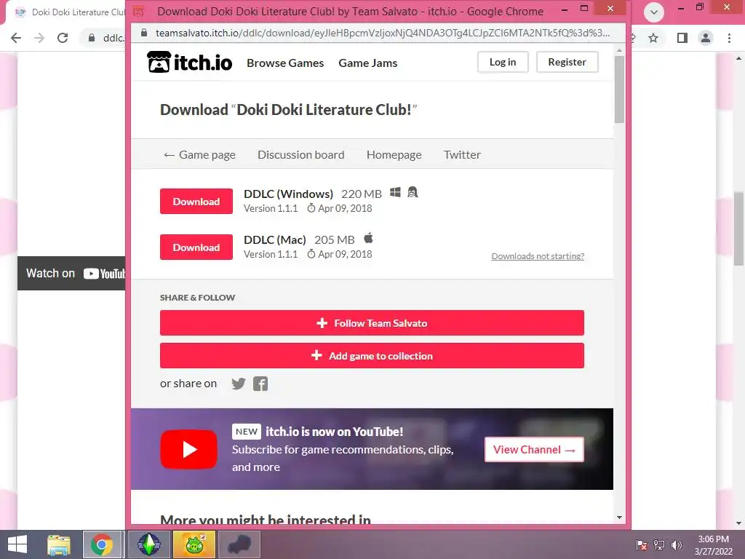Open Chrome three-dot menu
Image resolution: width=745 pixels, height=559 pixels.
click(729, 38)
